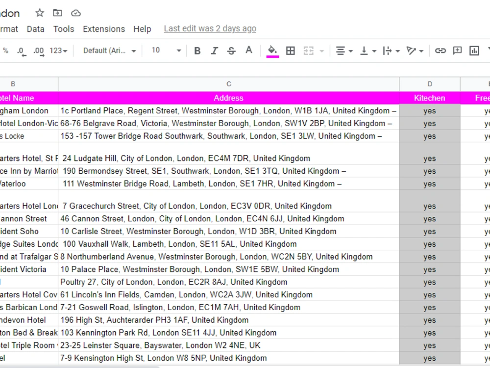
Task: Select the '61 Lincoln's Inn Fields' cell
Action: pyautogui.click(x=228, y=295)
